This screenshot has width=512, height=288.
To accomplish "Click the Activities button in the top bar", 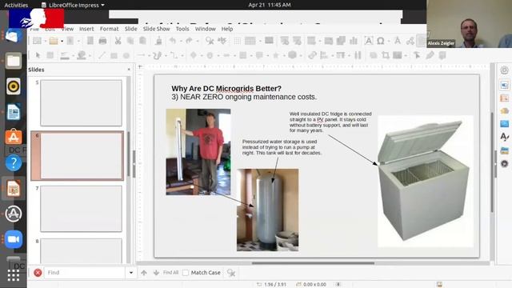I will [16, 5].
